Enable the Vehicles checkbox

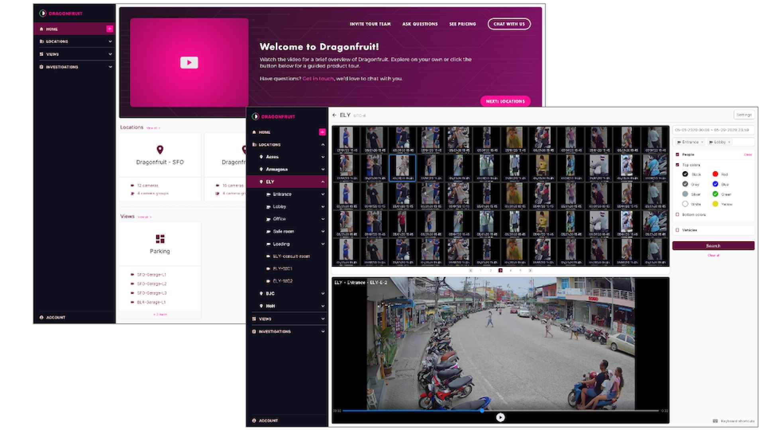click(x=677, y=230)
